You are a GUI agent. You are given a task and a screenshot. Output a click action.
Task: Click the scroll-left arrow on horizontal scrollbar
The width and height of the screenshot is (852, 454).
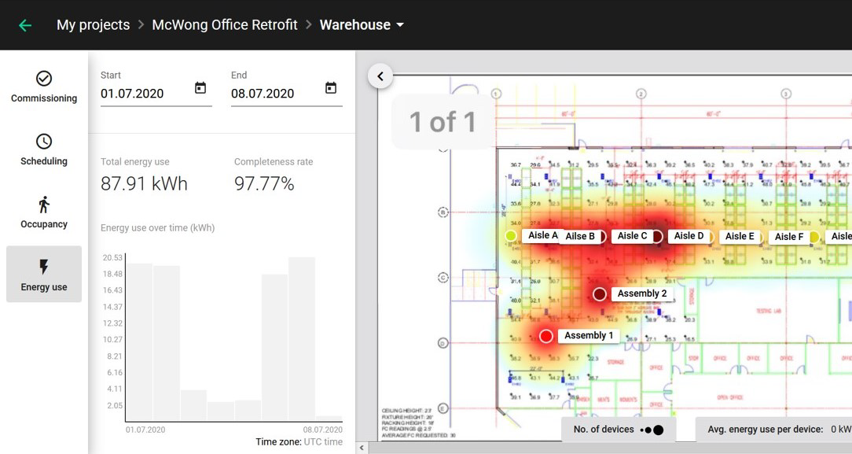[362, 448]
